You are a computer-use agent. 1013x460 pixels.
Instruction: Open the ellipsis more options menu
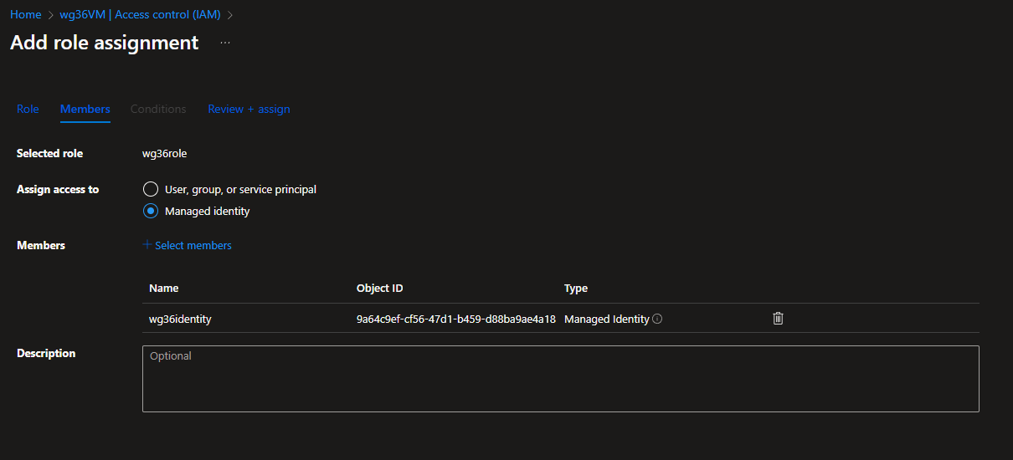225,43
